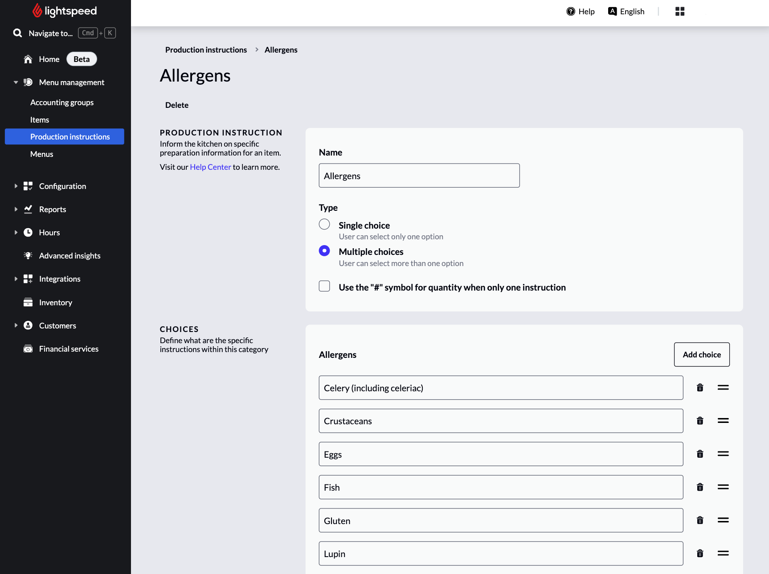Click the Lightspeed flame logo
The image size is (769, 574).
click(38, 10)
